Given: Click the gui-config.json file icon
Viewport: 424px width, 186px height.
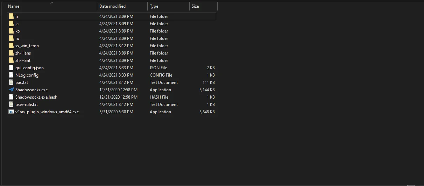Looking at the screenshot, I should pos(11,68).
